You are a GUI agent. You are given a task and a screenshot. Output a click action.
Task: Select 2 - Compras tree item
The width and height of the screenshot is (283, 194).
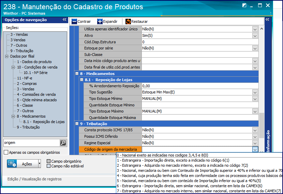coord(27,84)
